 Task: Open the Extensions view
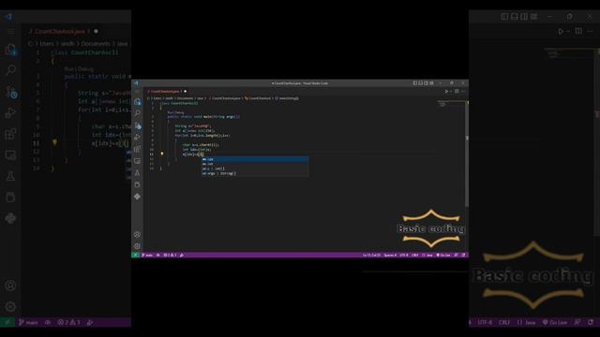pyautogui.click(x=138, y=149)
